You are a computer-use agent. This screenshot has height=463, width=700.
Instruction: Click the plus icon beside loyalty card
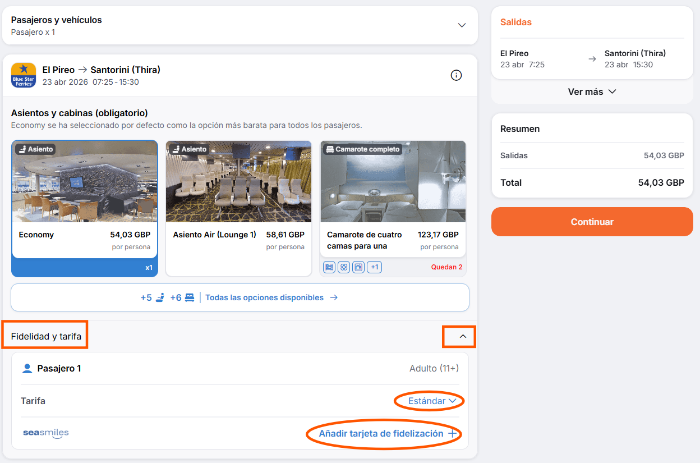tap(452, 434)
